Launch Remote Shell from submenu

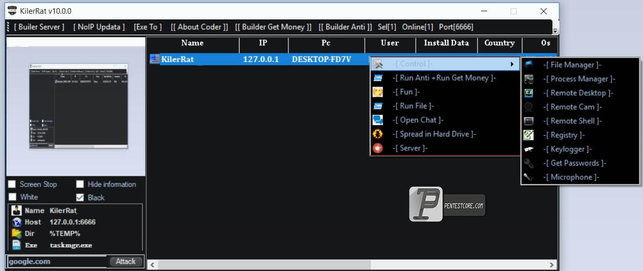point(580,121)
